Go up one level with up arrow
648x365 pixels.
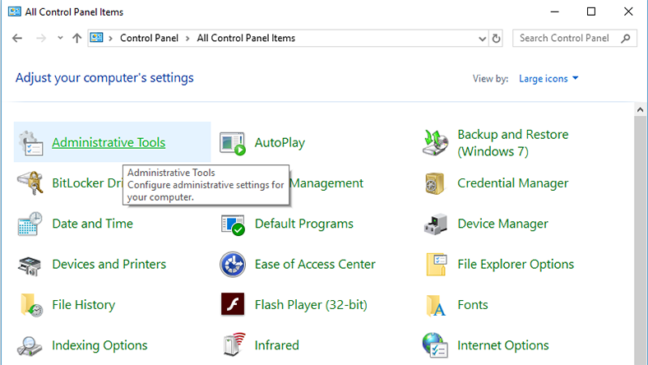pyautogui.click(x=76, y=39)
